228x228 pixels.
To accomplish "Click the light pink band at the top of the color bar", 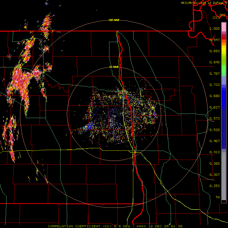I will [224, 27].
